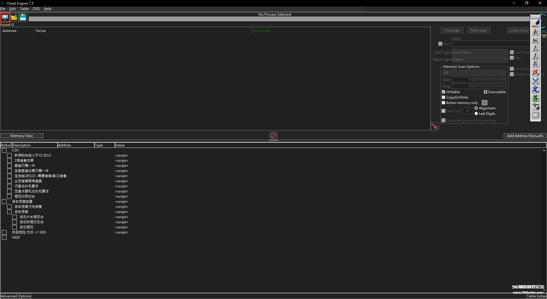Screen dimensions: 547x299
Task: Open the Scan Type dropdown
Action: click(x=479, y=52)
